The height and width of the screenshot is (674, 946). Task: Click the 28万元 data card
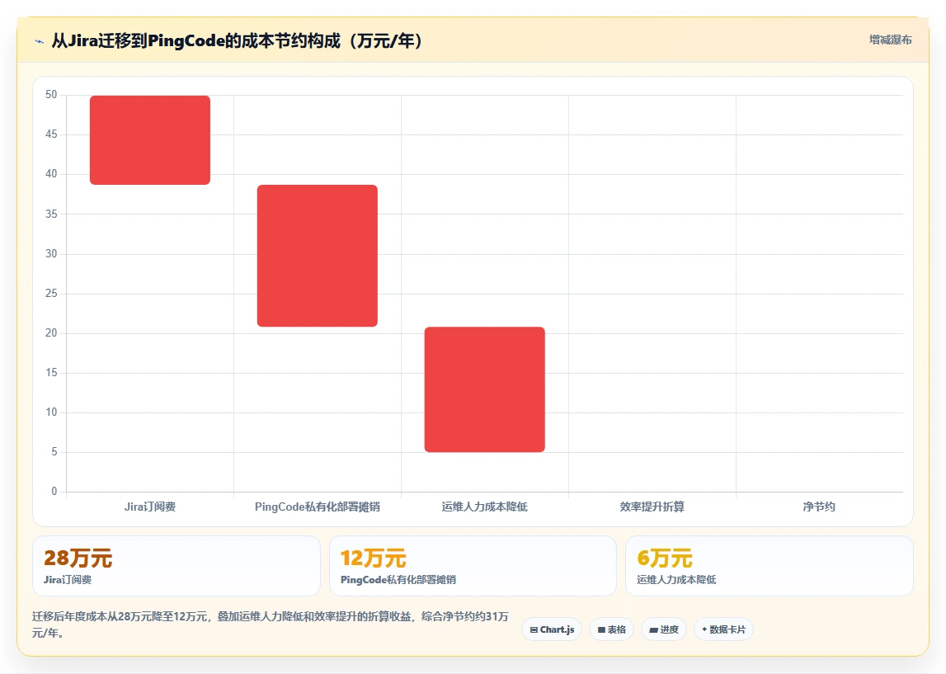click(176, 566)
